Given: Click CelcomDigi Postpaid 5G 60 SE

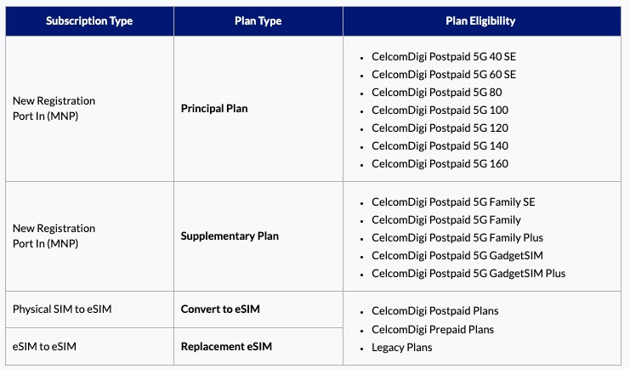Looking at the screenshot, I should [x=444, y=74].
